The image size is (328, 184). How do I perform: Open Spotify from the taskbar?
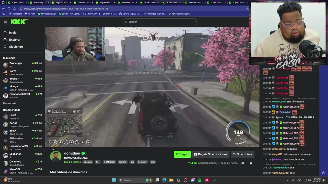click(200, 180)
